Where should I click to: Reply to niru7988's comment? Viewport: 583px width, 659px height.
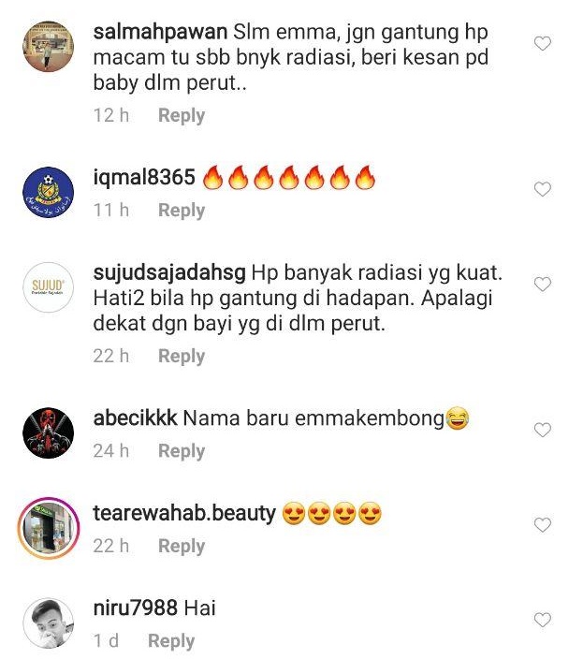coord(171,641)
